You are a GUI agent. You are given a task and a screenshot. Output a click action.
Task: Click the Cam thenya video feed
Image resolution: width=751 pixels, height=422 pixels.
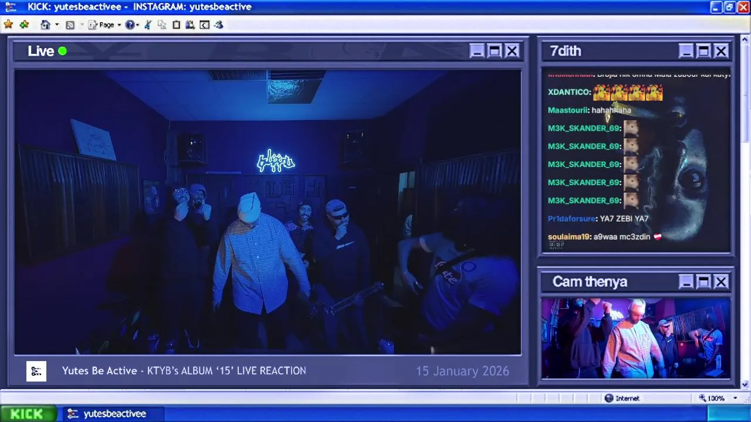click(635, 338)
